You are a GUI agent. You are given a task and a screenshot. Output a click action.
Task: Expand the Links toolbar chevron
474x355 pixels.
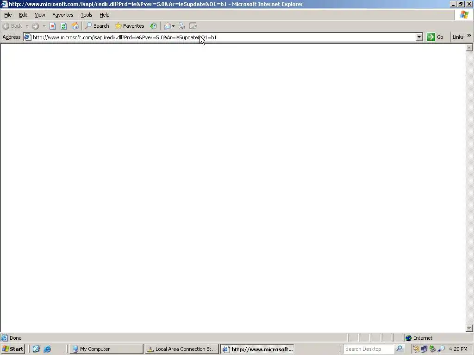pyautogui.click(x=469, y=36)
